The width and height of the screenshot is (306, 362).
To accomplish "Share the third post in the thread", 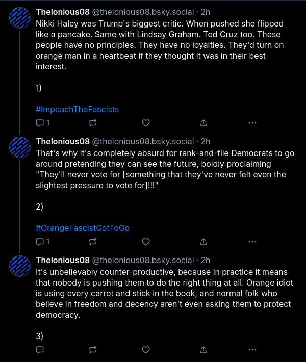I will point(203,350).
